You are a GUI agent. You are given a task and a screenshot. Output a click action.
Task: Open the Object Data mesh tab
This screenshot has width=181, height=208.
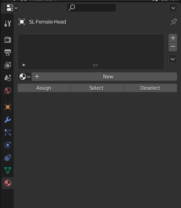[8, 170]
